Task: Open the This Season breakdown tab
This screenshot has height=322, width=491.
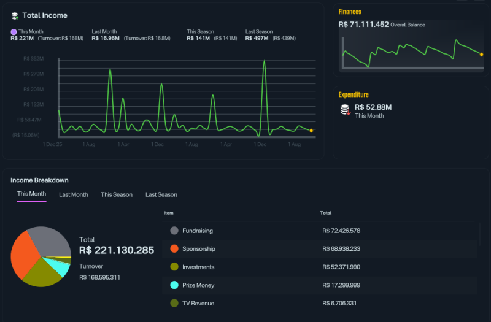Action: click(x=117, y=194)
